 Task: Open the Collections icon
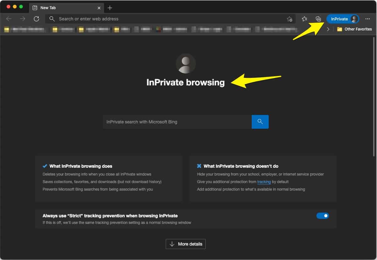(x=318, y=19)
